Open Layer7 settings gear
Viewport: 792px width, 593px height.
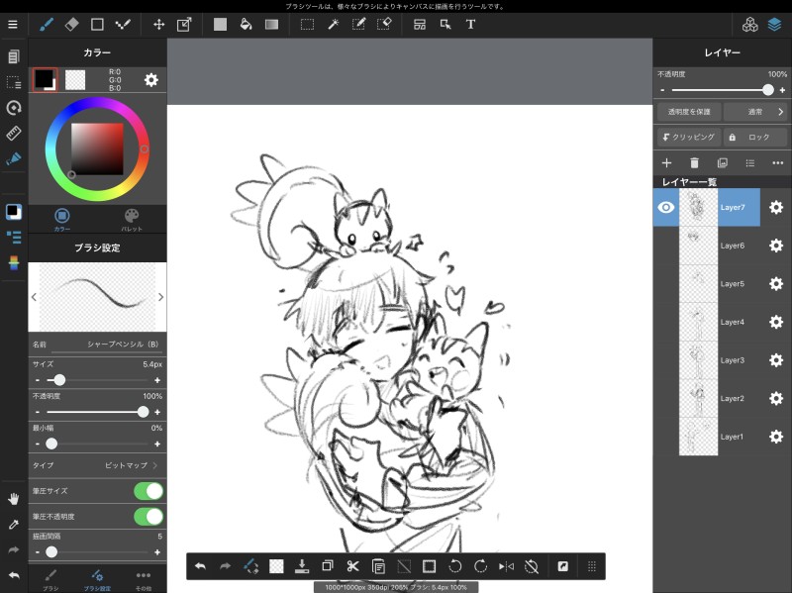(776, 207)
